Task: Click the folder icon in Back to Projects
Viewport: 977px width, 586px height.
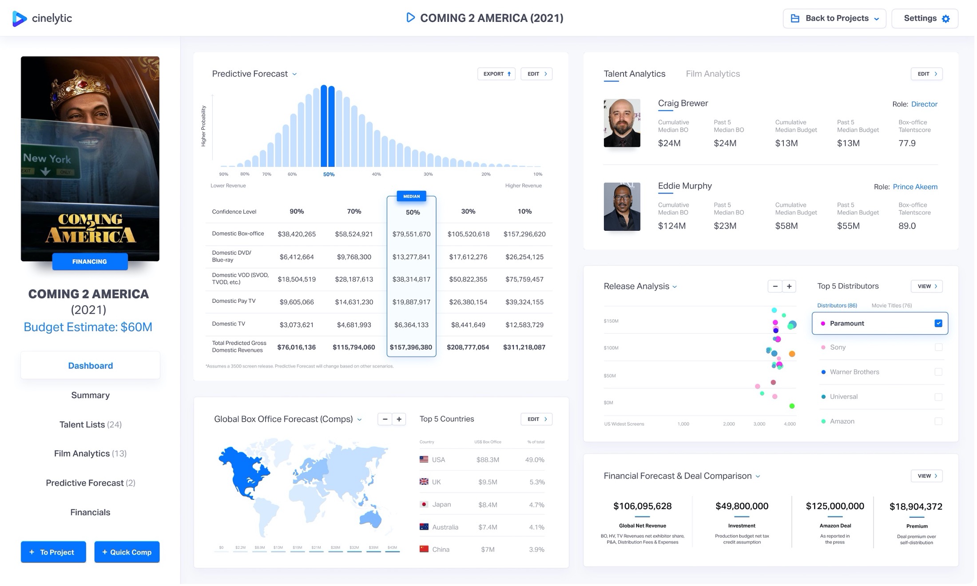Action: click(x=795, y=18)
